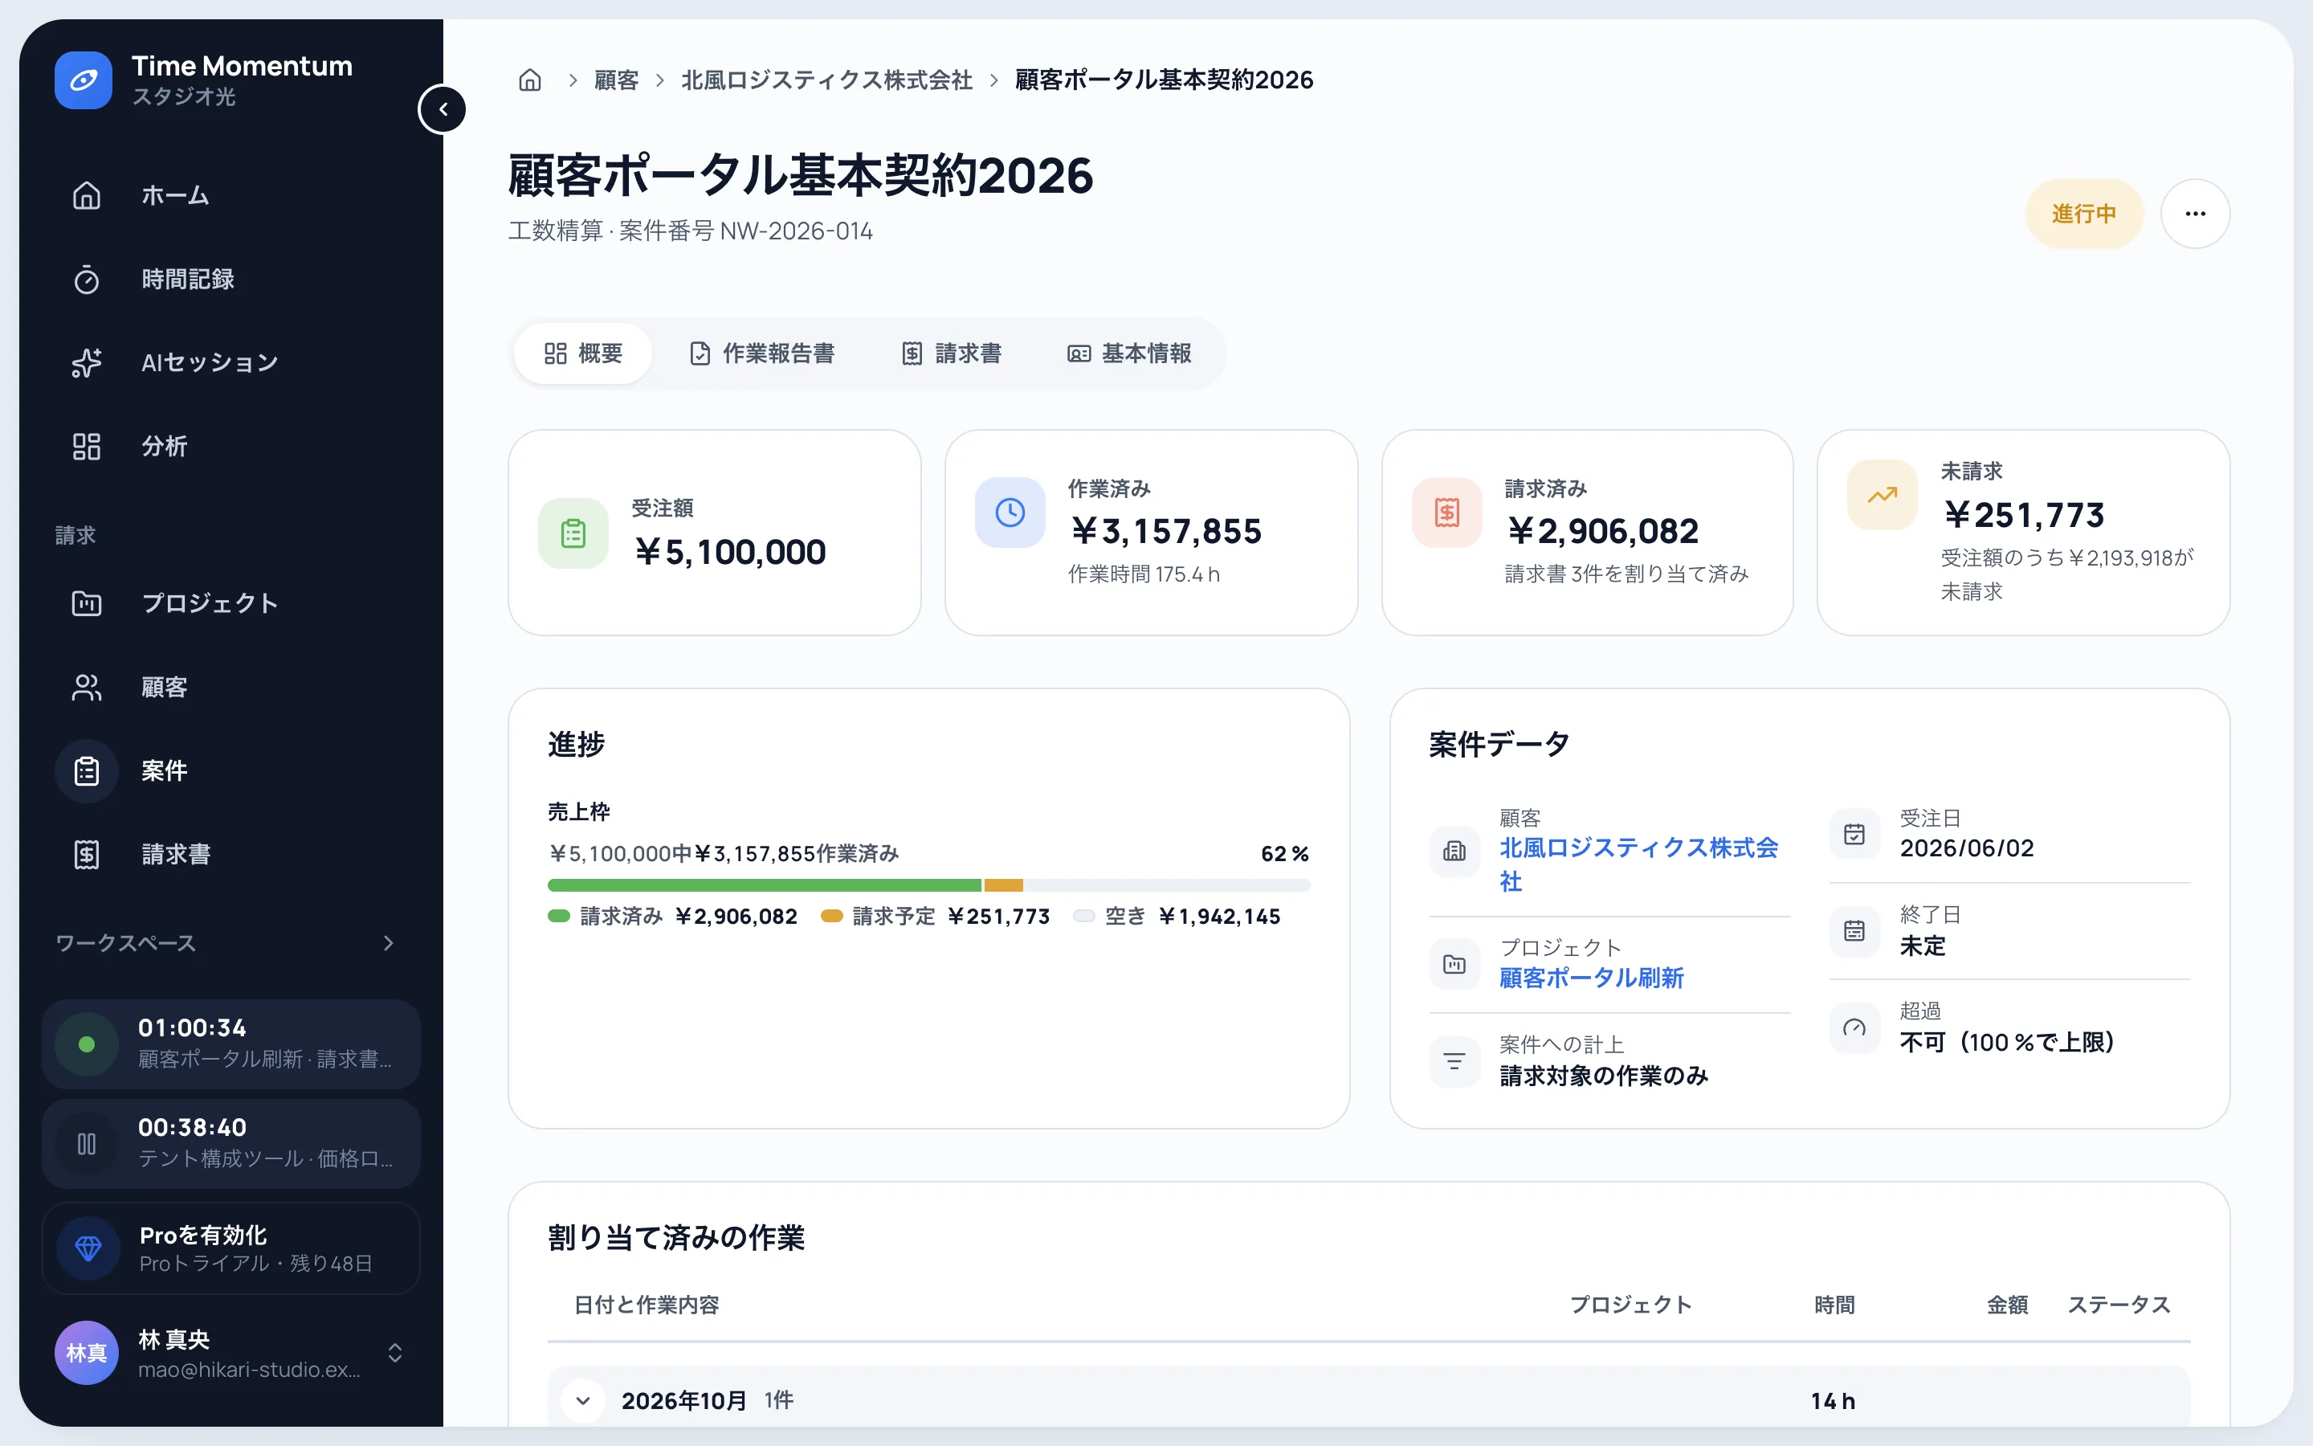Screen dimensions: 2313x1446
Task: Click the 62 % progress value
Action: point(1284,854)
